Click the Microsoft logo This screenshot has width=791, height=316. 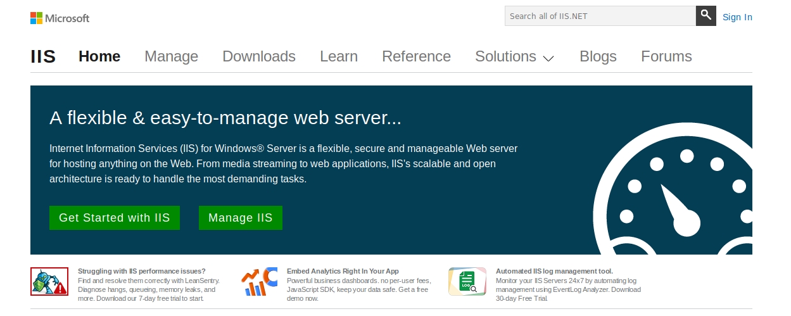click(60, 18)
